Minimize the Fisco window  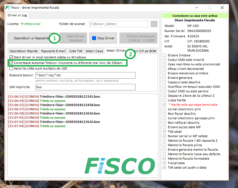point(197,8)
